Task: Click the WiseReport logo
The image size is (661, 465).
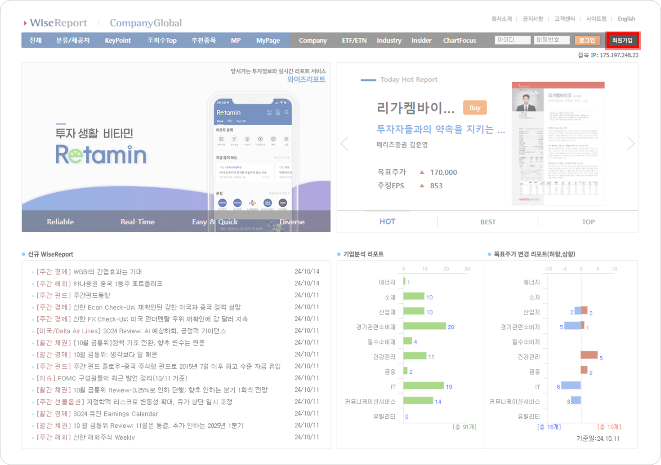Action: tap(56, 23)
